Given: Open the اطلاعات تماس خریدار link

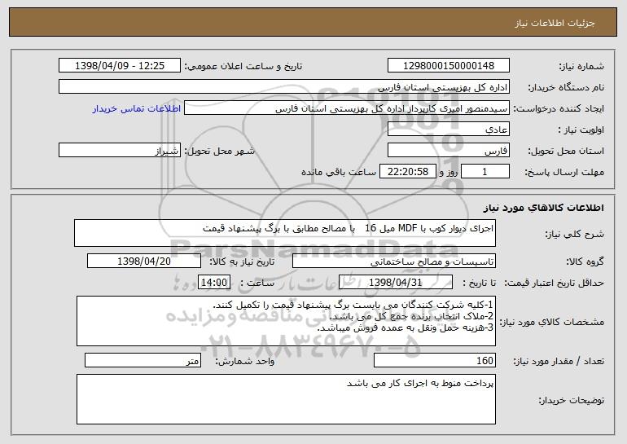Looking at the screenshot, I should coord(137,108).
